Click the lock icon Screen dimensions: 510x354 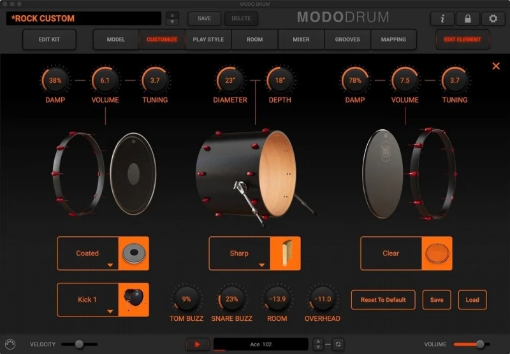468,18
